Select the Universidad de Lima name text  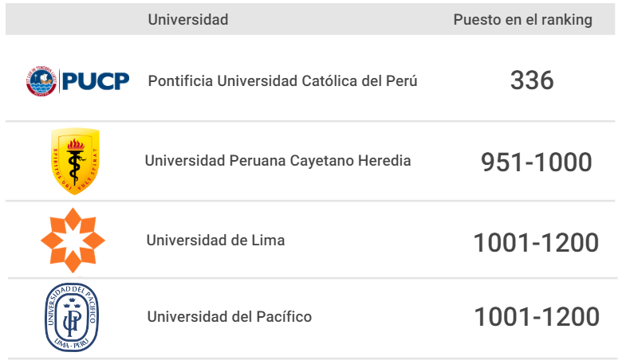tap(215, 241)
